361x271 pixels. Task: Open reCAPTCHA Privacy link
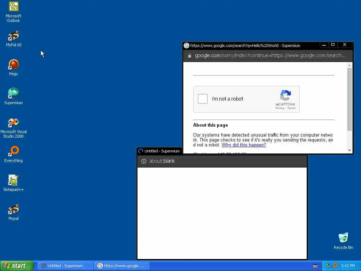tap(280, 108)
